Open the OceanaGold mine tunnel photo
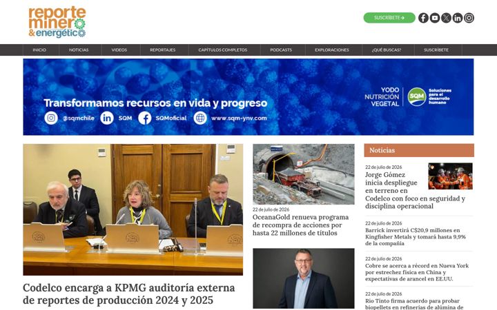 (304, 174)
